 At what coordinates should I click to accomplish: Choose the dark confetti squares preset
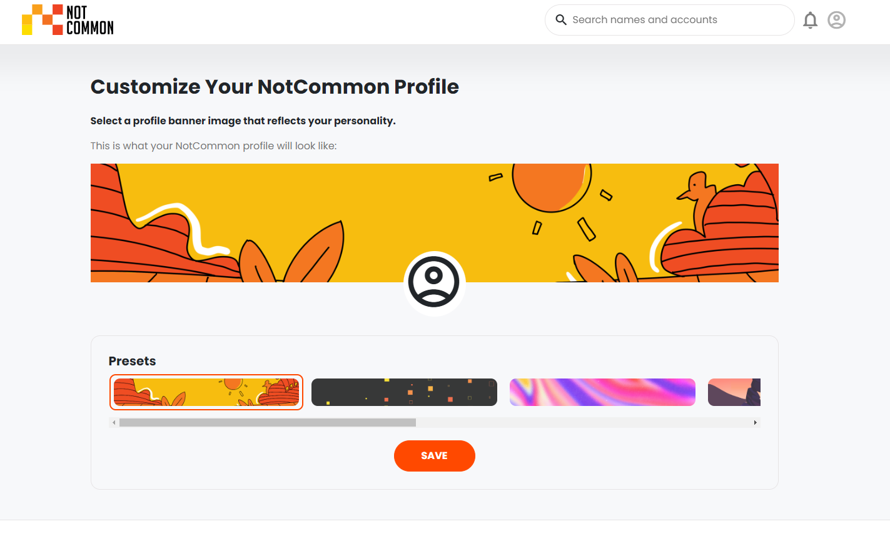(x=404, y=392)
